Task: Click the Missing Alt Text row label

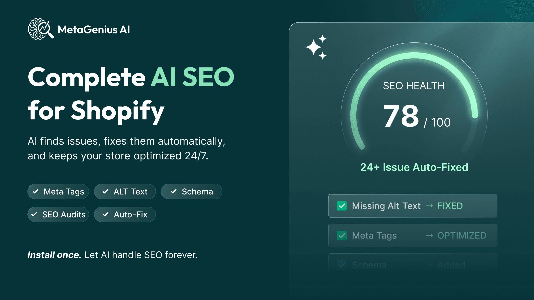Action: [x=386, y=206]
